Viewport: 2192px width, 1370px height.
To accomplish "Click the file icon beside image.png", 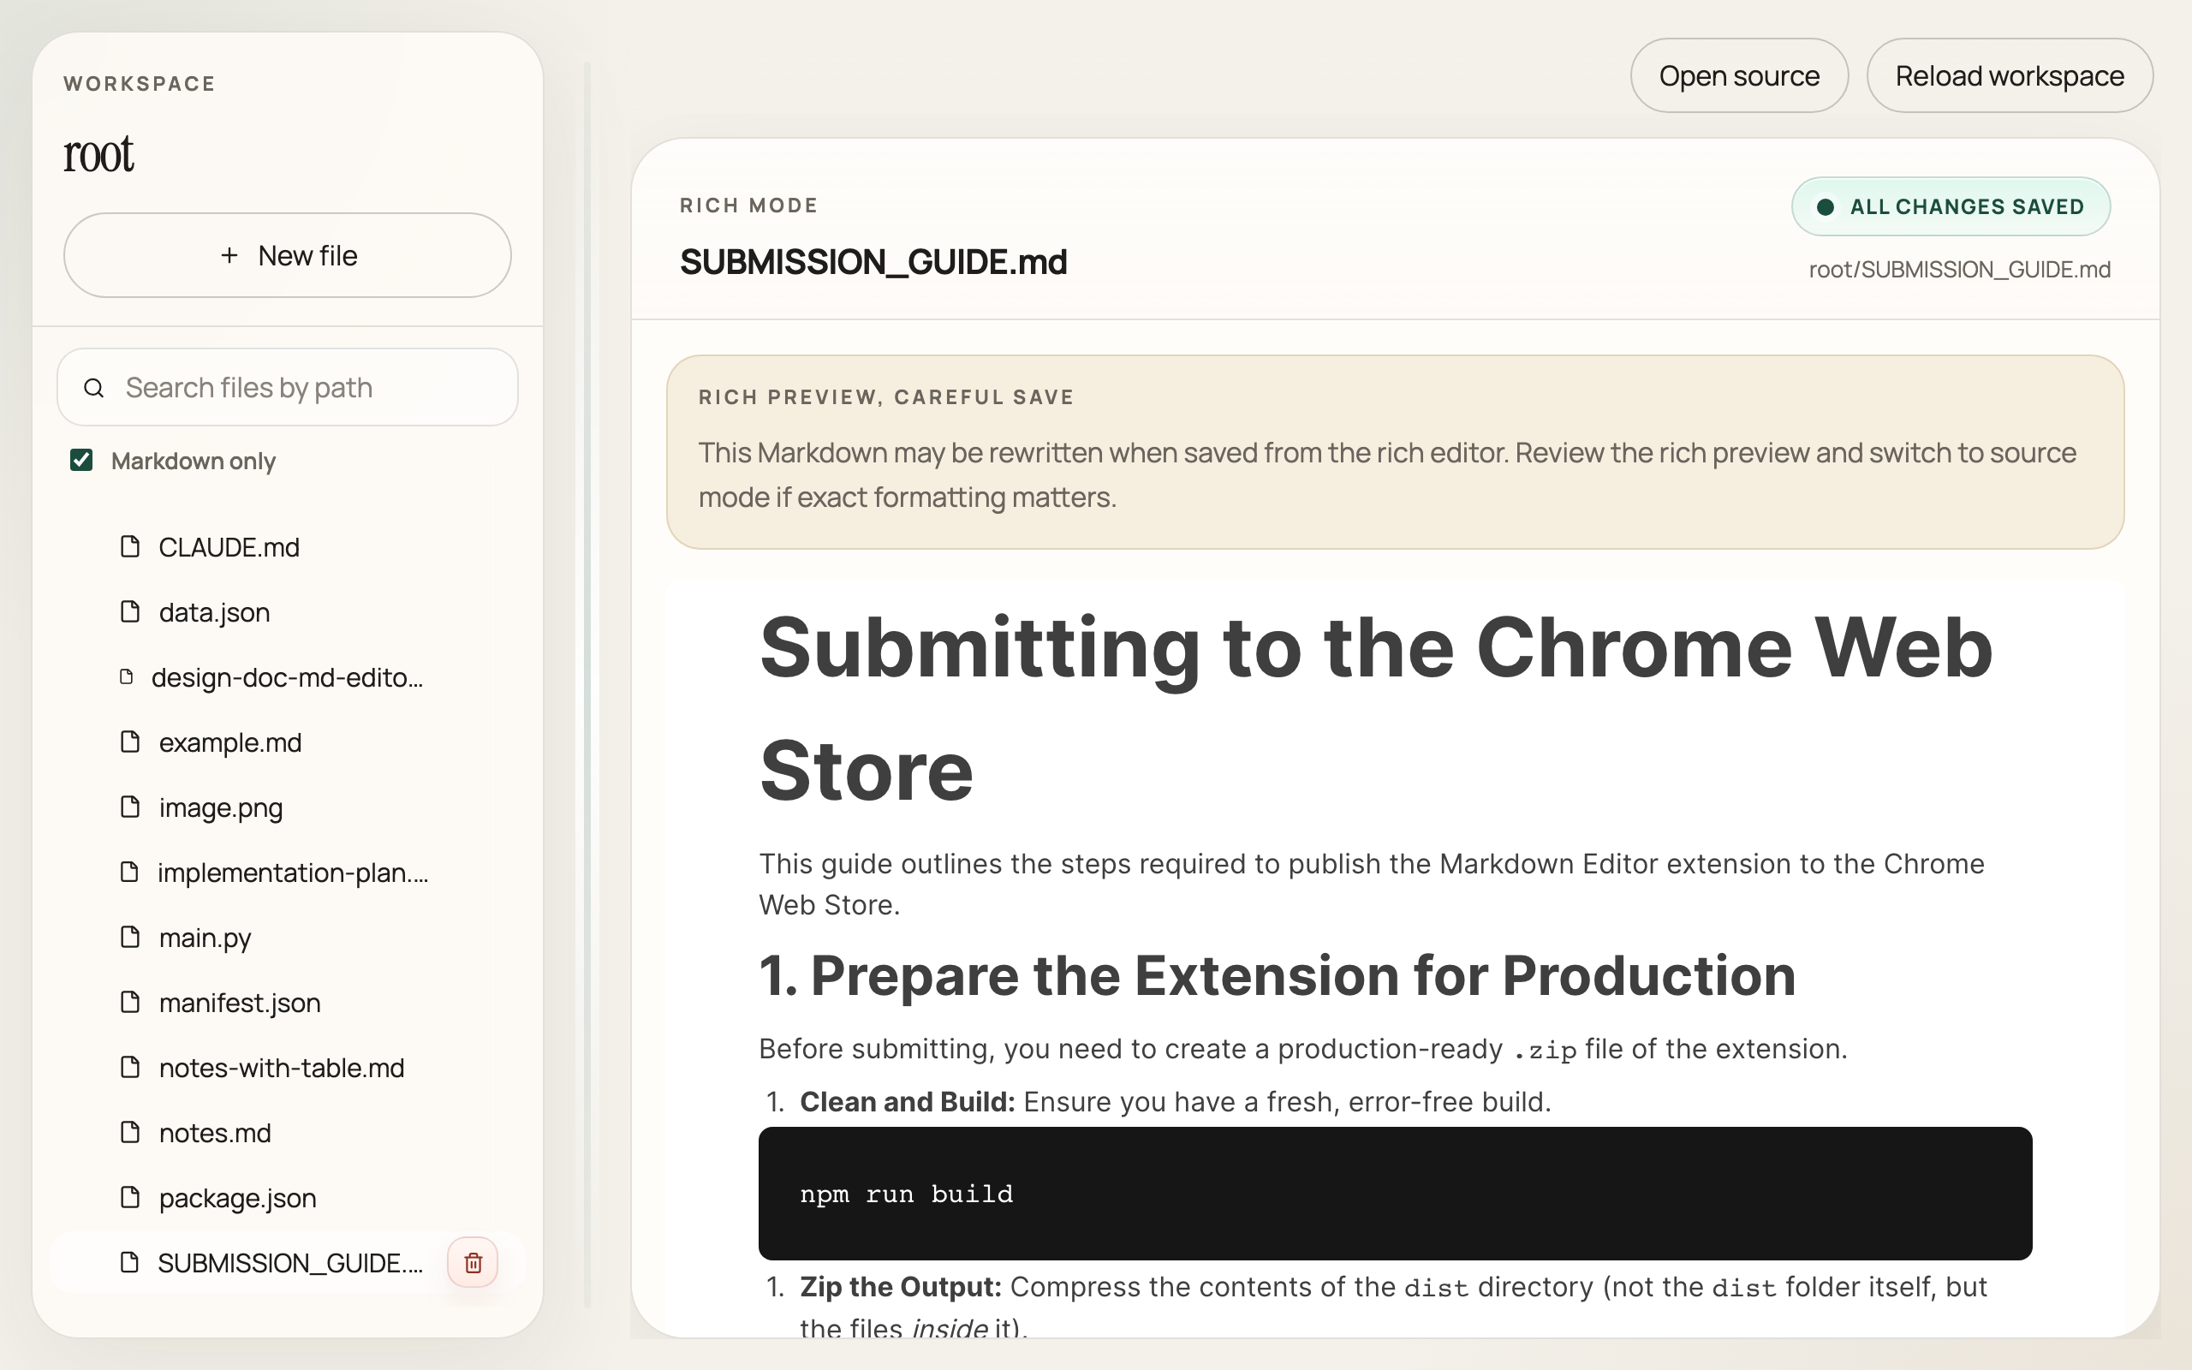I will [130, 807].
